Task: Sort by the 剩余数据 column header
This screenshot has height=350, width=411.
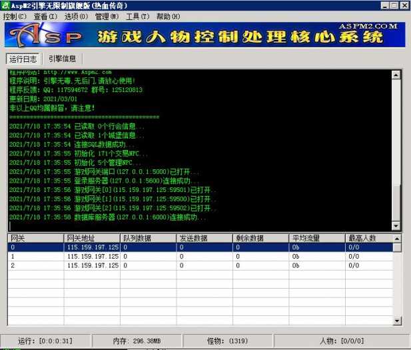Action: point(261,238)
